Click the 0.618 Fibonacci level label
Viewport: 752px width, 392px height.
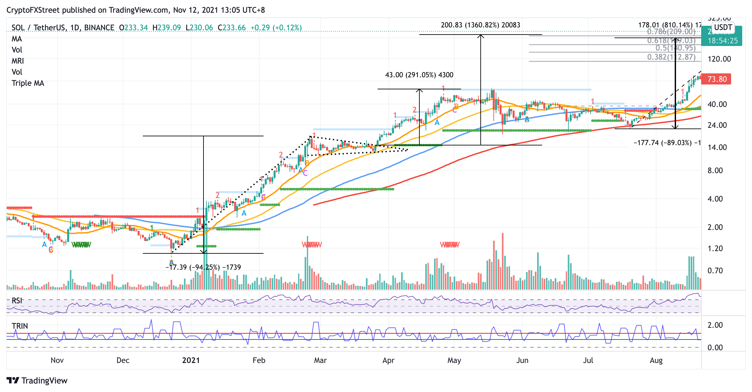click(x=671, y=41)
